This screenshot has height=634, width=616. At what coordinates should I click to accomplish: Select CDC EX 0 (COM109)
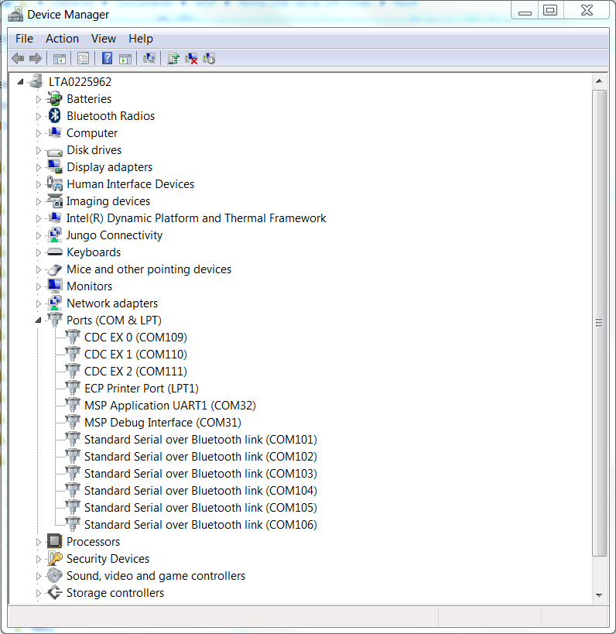[x=135, y=338]
